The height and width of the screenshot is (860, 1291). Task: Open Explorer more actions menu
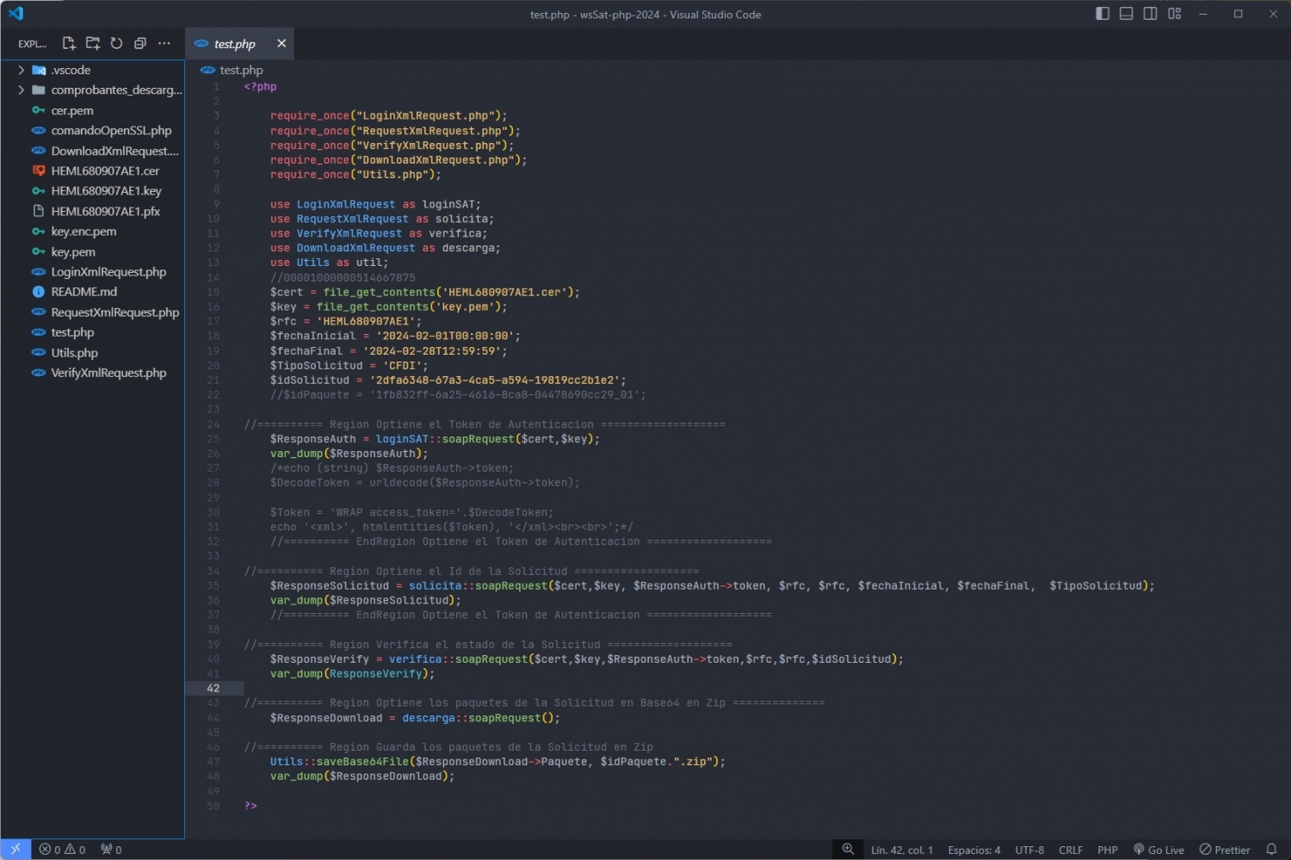coord(164,43)
